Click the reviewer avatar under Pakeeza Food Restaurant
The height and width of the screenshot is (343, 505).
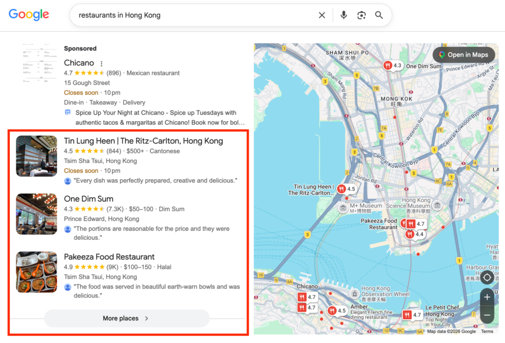click(68, 287)
